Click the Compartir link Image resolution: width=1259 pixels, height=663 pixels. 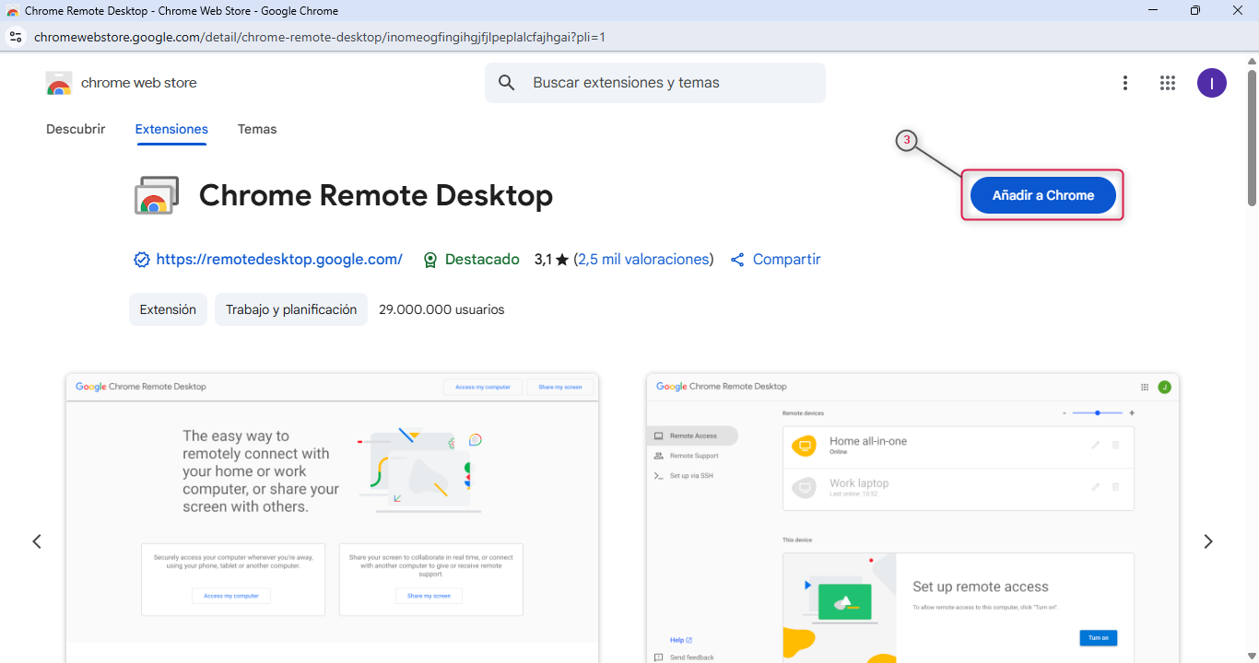tap(786, 260)
